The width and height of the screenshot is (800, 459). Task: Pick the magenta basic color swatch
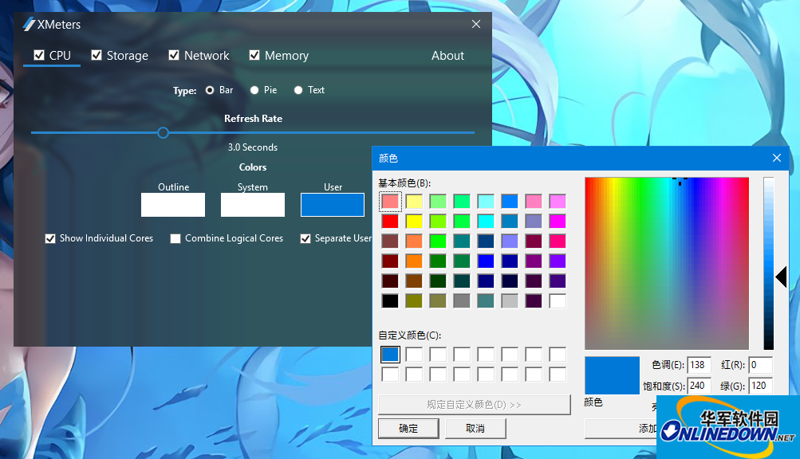click(558, 222)
